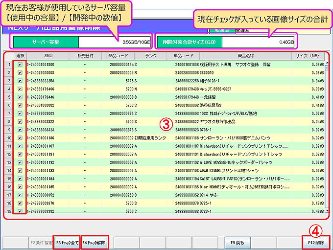Toggle checkbox for row 8 ヤフオク移行後出品
The image size is (333, 250).
pyautogui.click(x=20, y=122)
